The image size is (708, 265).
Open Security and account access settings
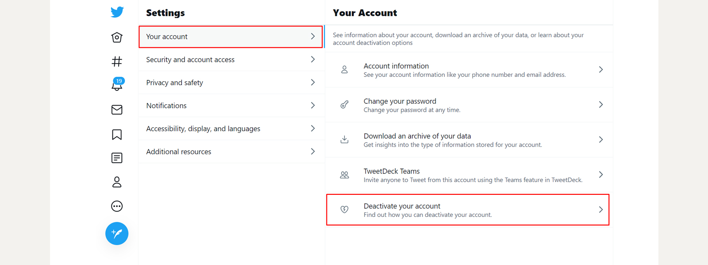coord(231,60)
